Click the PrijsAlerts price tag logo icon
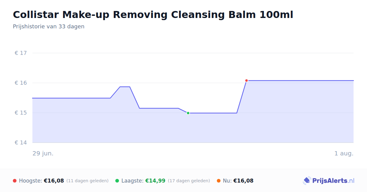 307,181
